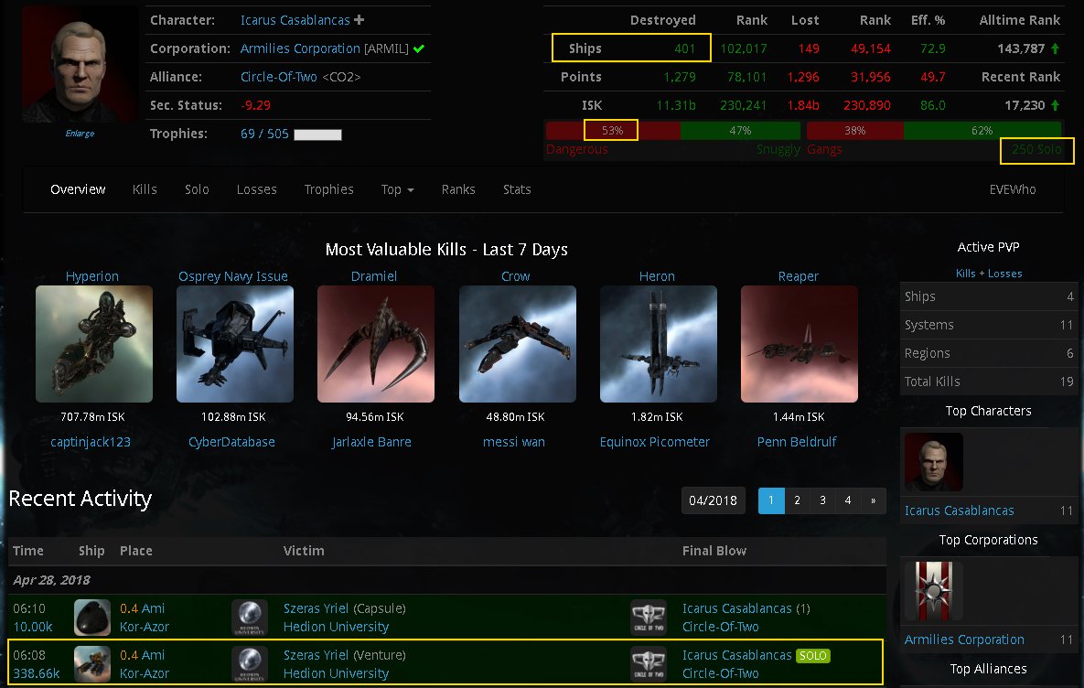
Task: Click Kills + Losses under Active PVP
Action: point(989,274)
